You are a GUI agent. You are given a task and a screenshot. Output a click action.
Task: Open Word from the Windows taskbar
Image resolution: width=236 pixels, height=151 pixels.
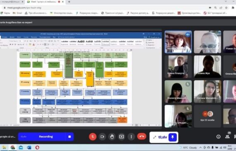tap(29, 147)
